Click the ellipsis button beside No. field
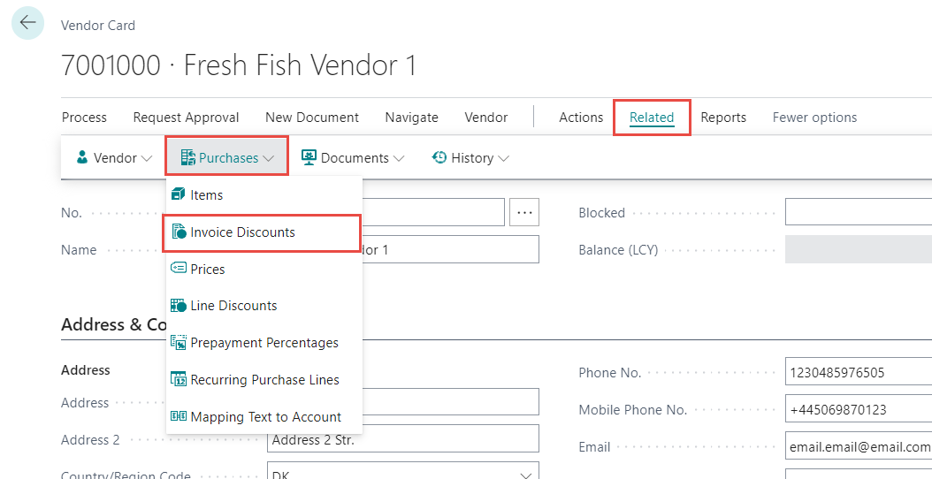Viewport: 932px width, 479px height. pos(525,212)
